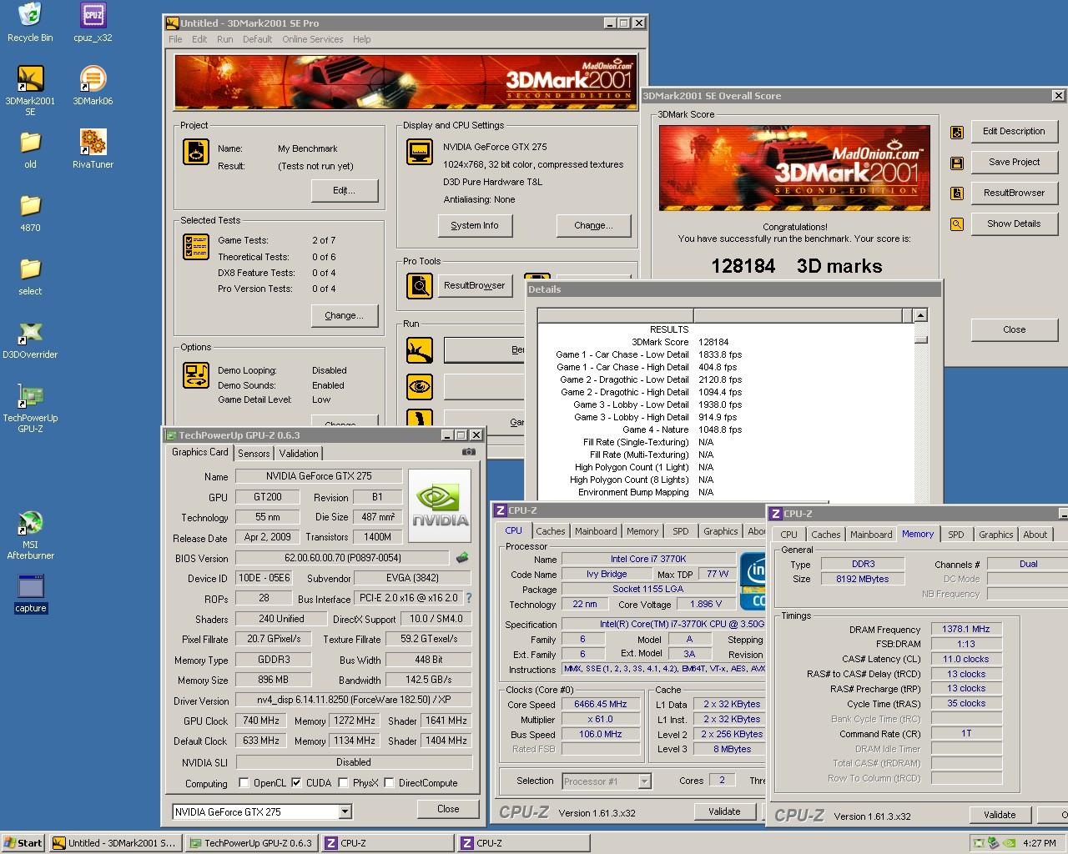Select the D3DOverrider desktop icon
The image size is (1068, 854).
click(x=30, y=339)
